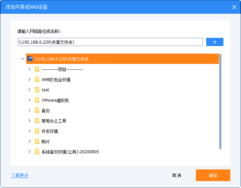Click the folder icon beside AMB打包全环境
The image size is (241, 188).
pos(37,80)
